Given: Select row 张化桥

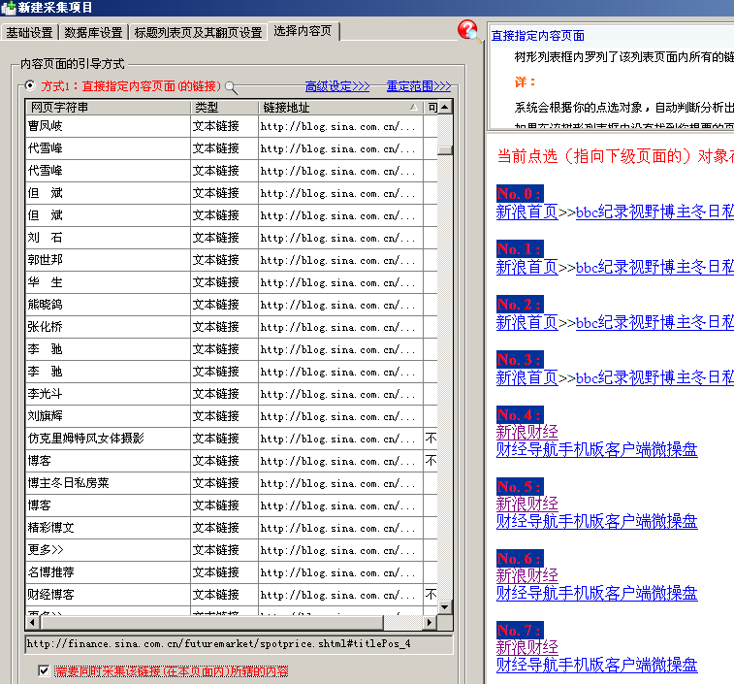Looking at the screenshot, I should tap(232, 327).
